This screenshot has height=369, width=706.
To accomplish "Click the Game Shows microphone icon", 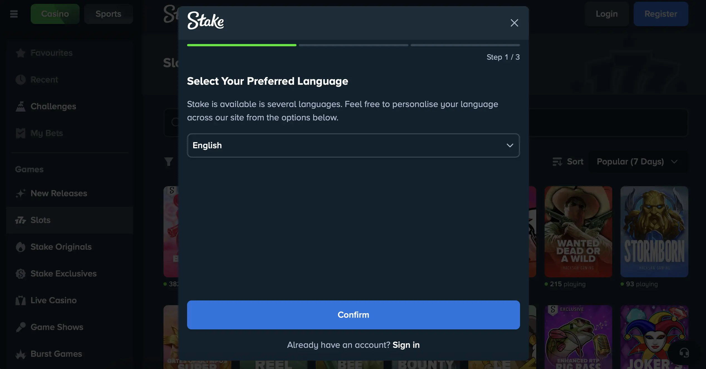I will [x=21, y=327].
